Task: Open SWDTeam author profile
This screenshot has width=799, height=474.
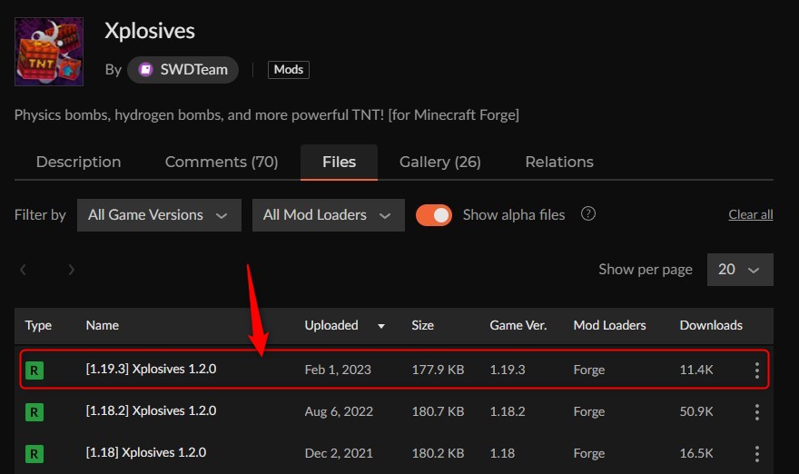Action: [182, 70]
